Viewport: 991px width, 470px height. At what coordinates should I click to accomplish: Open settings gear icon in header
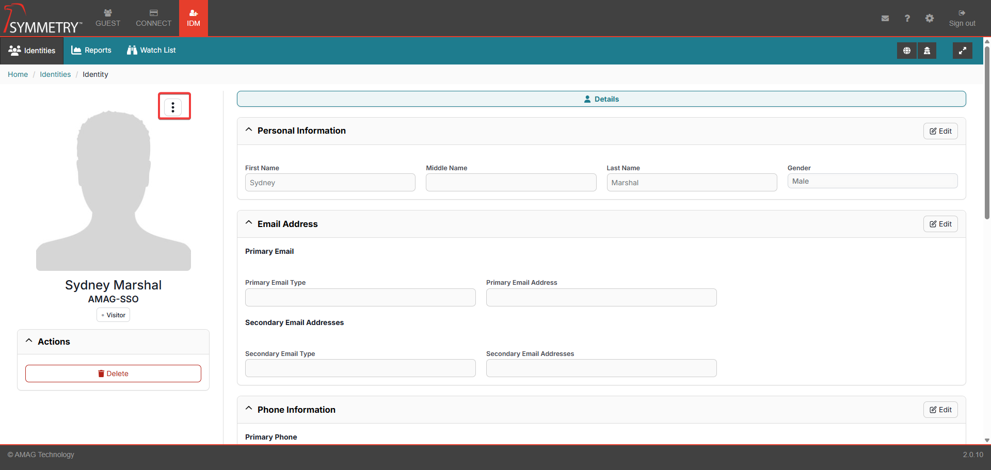[x=929, y=19]
